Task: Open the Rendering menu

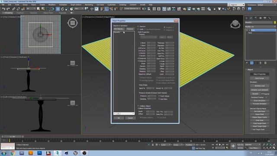Action: [x=89, y=5]
